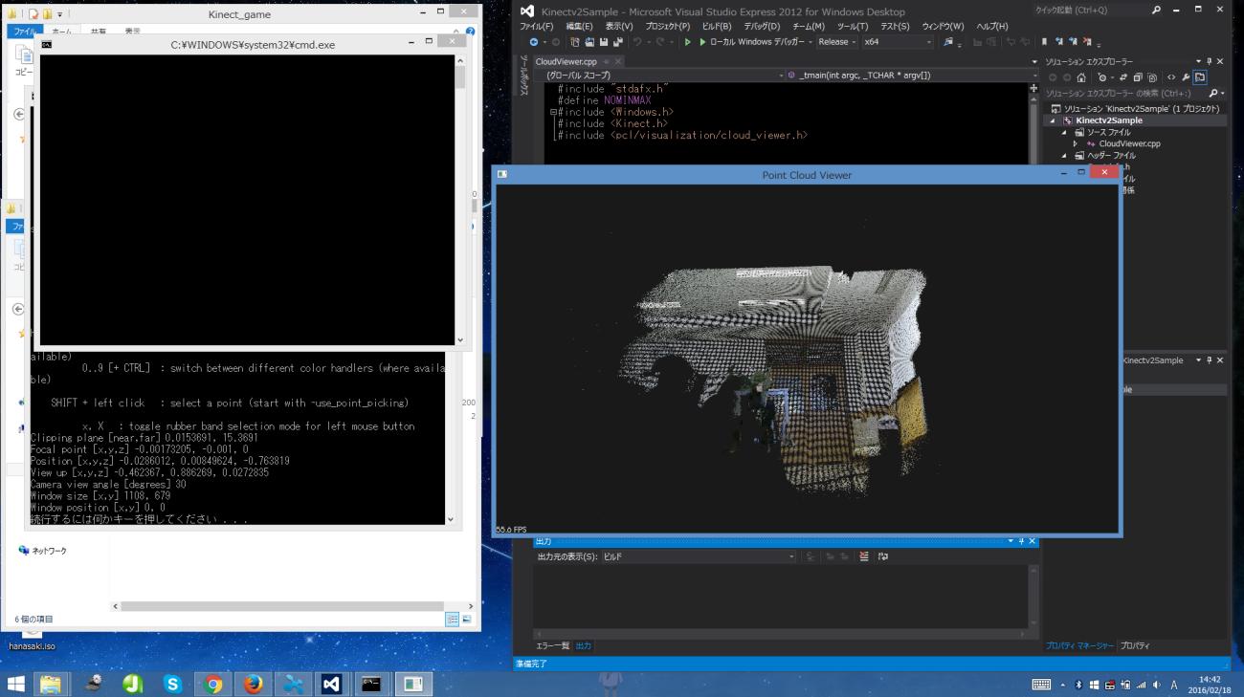Image resolution: width=1244 pixels, height=697 pixels.
Task: Click the find in files toolbar icon
Action: point(948,42)
